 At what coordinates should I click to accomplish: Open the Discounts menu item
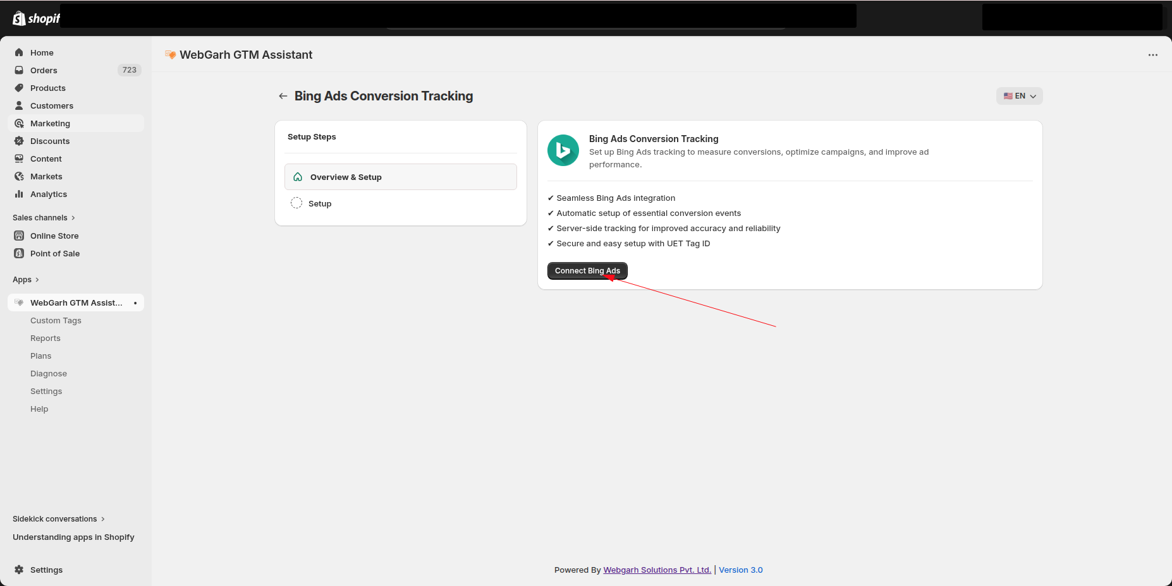pyautogui.click(x=76, y=141)
